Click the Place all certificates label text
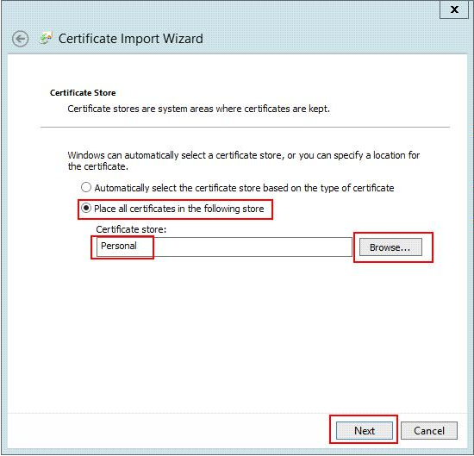This screenshot has height=456, width=474. click(179, 209)
